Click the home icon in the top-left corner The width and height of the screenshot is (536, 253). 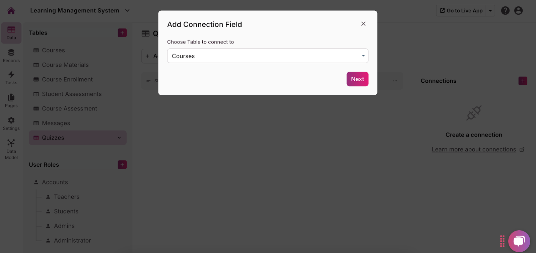coord(11,11)
